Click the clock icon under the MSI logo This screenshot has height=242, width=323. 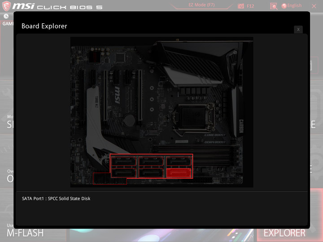click(x=6, y=16)
